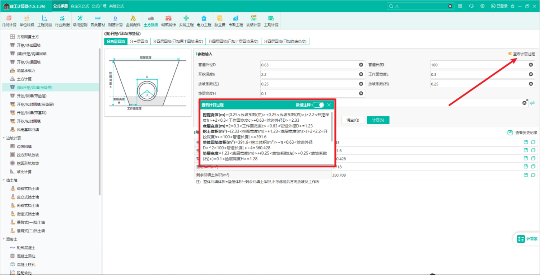Click the 已登录 account status
540x275 pixels.
tap(499, 6)
